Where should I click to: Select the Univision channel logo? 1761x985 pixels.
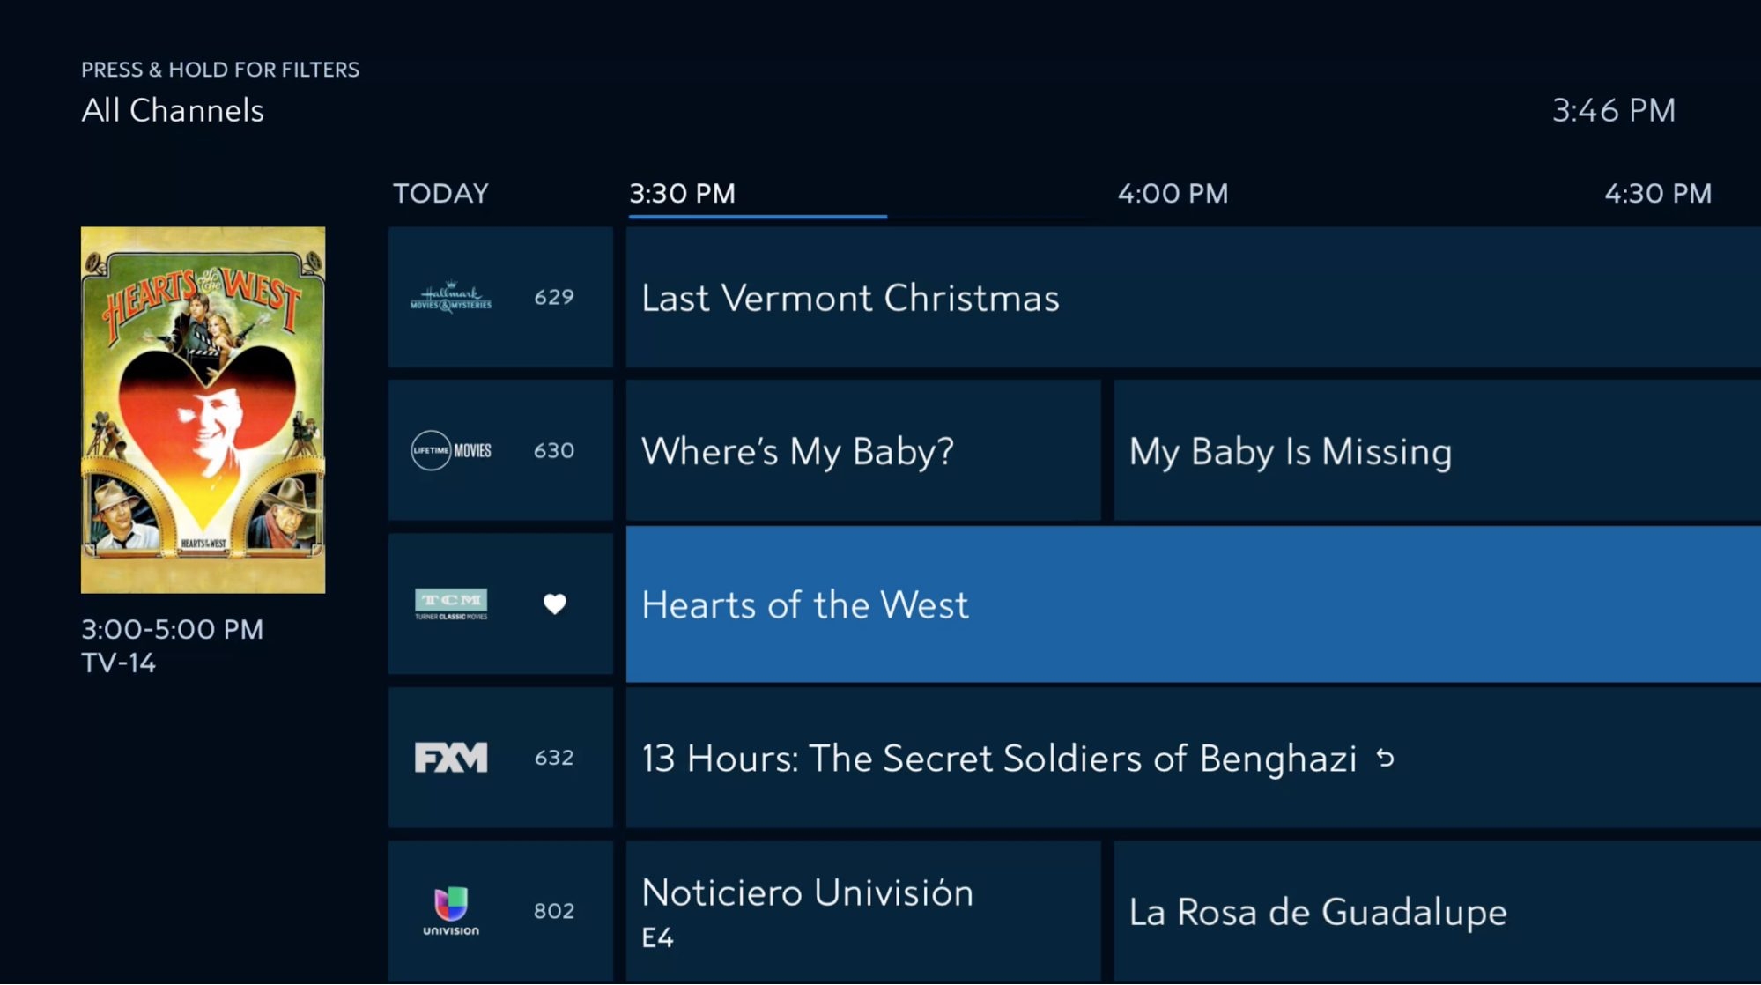tap(449, 910)
